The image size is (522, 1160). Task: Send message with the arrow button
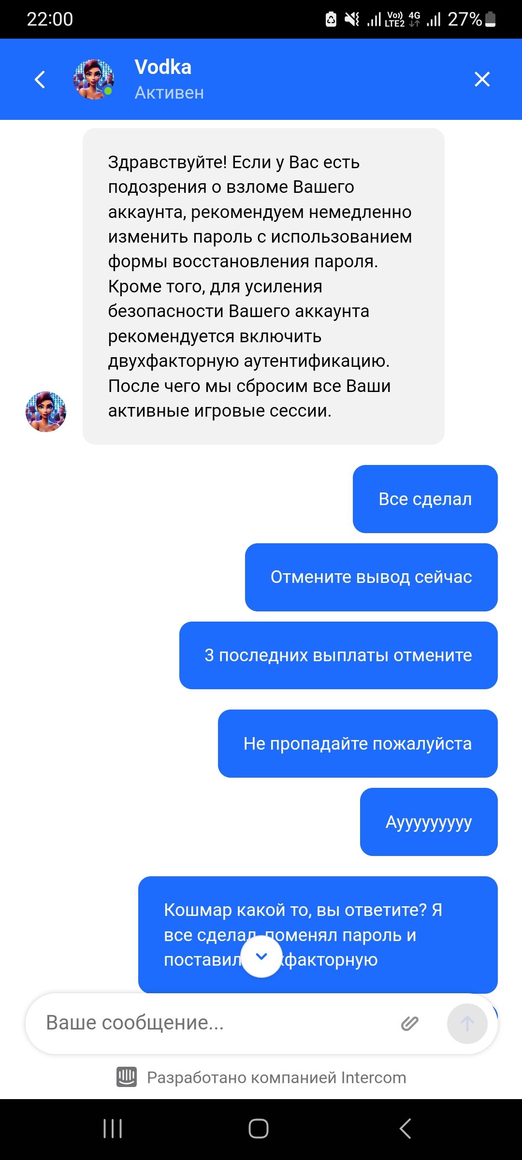tap(467, 1023)
